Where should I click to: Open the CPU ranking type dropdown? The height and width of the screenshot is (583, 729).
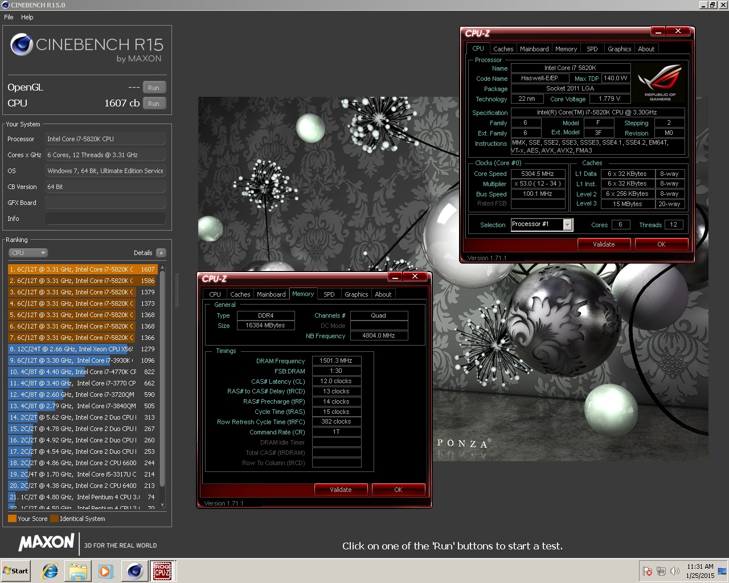[x=28, y=253]
